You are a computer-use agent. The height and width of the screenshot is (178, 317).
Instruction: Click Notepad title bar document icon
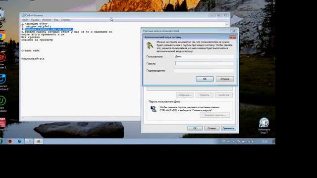coord(23,15)
